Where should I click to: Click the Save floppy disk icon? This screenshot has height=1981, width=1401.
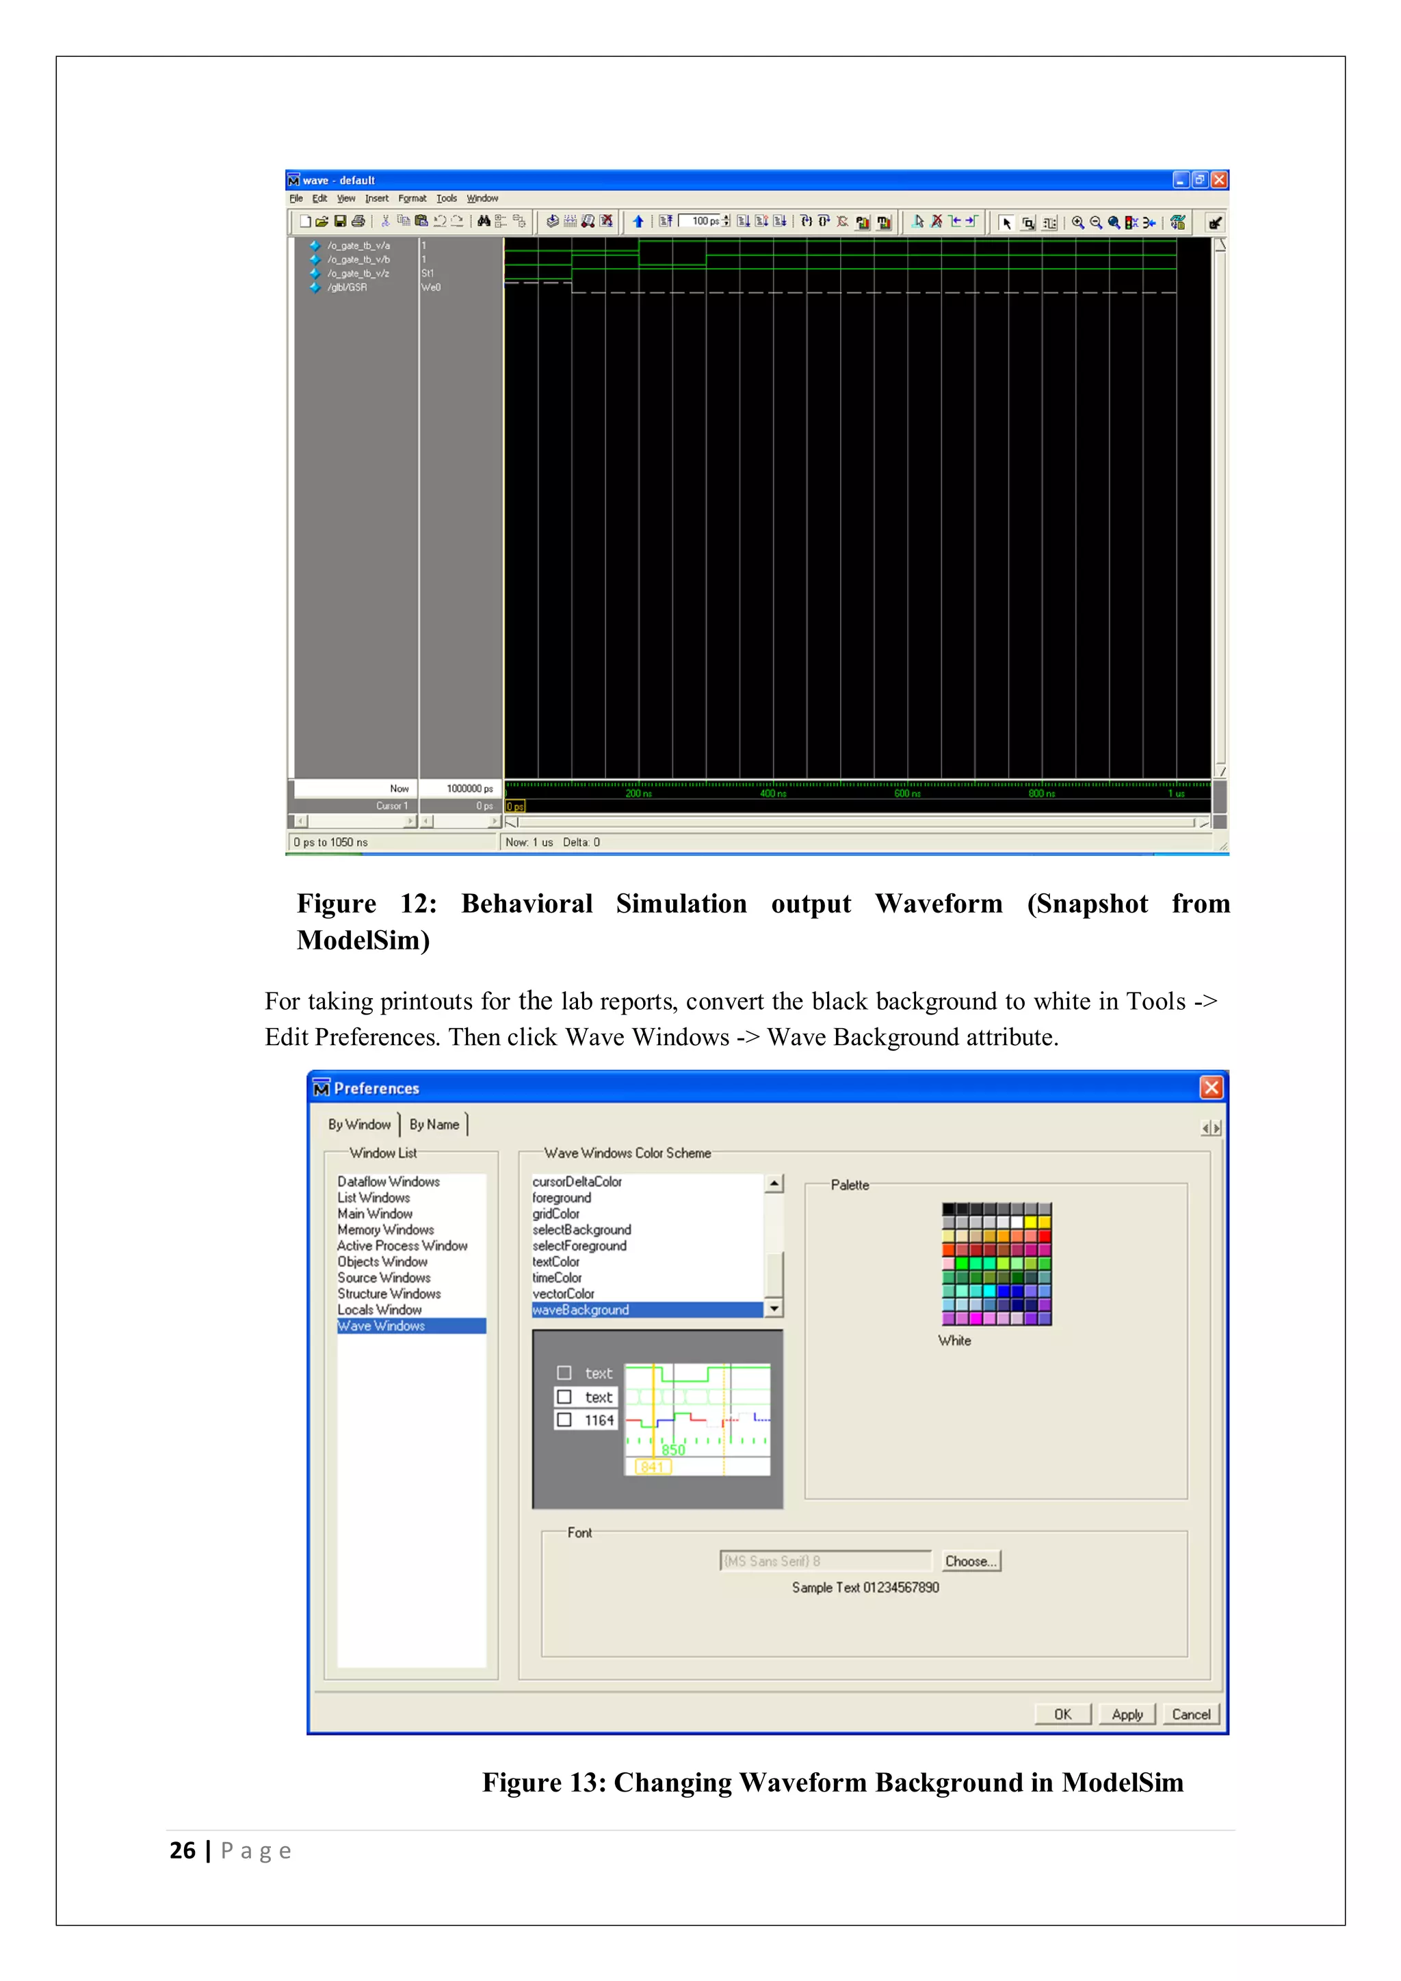(340, 222)
